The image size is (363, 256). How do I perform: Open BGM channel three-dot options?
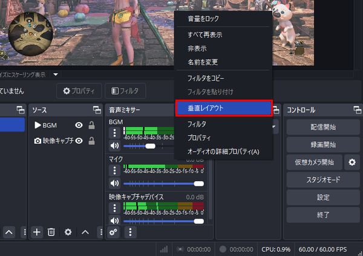pyautogui.click(x=114, y=133)
